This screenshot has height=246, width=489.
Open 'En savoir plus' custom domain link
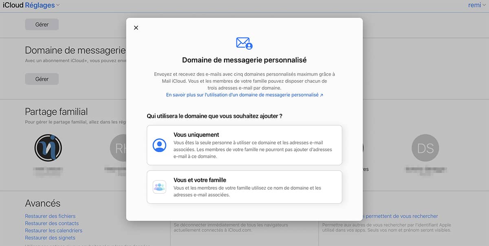coord(244,95)
